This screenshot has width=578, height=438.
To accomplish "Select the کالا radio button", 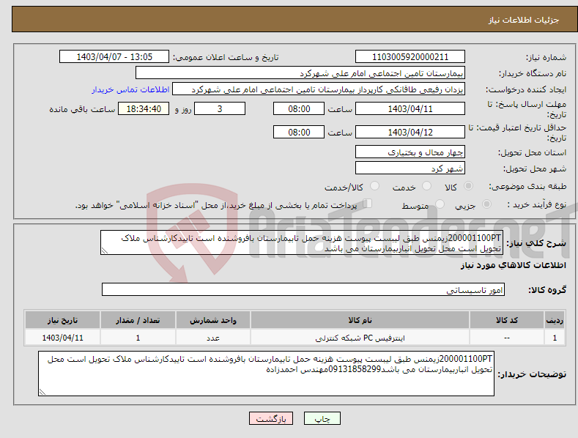I will coord(468,186).
